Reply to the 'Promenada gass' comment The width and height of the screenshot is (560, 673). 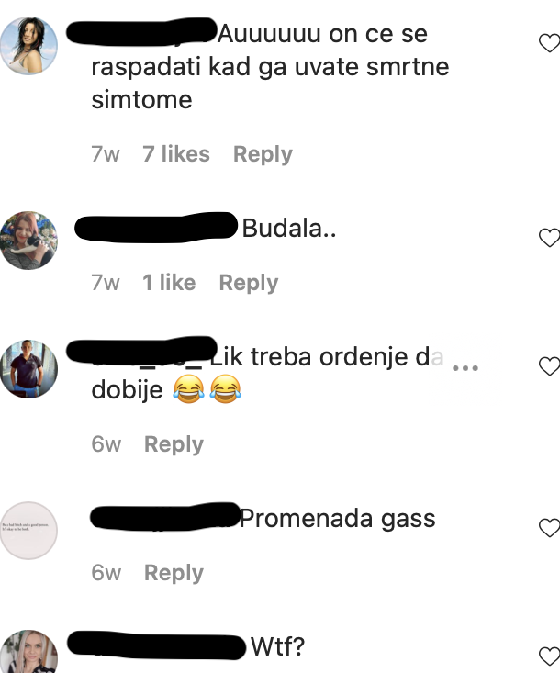point(174,573)
